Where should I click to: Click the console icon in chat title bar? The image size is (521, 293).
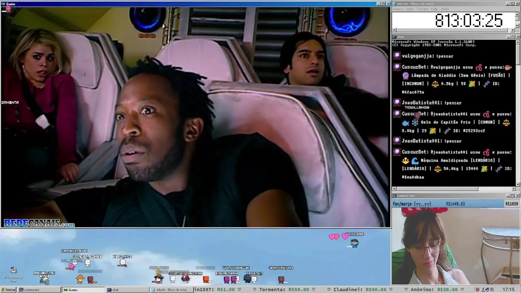(394, 37)
